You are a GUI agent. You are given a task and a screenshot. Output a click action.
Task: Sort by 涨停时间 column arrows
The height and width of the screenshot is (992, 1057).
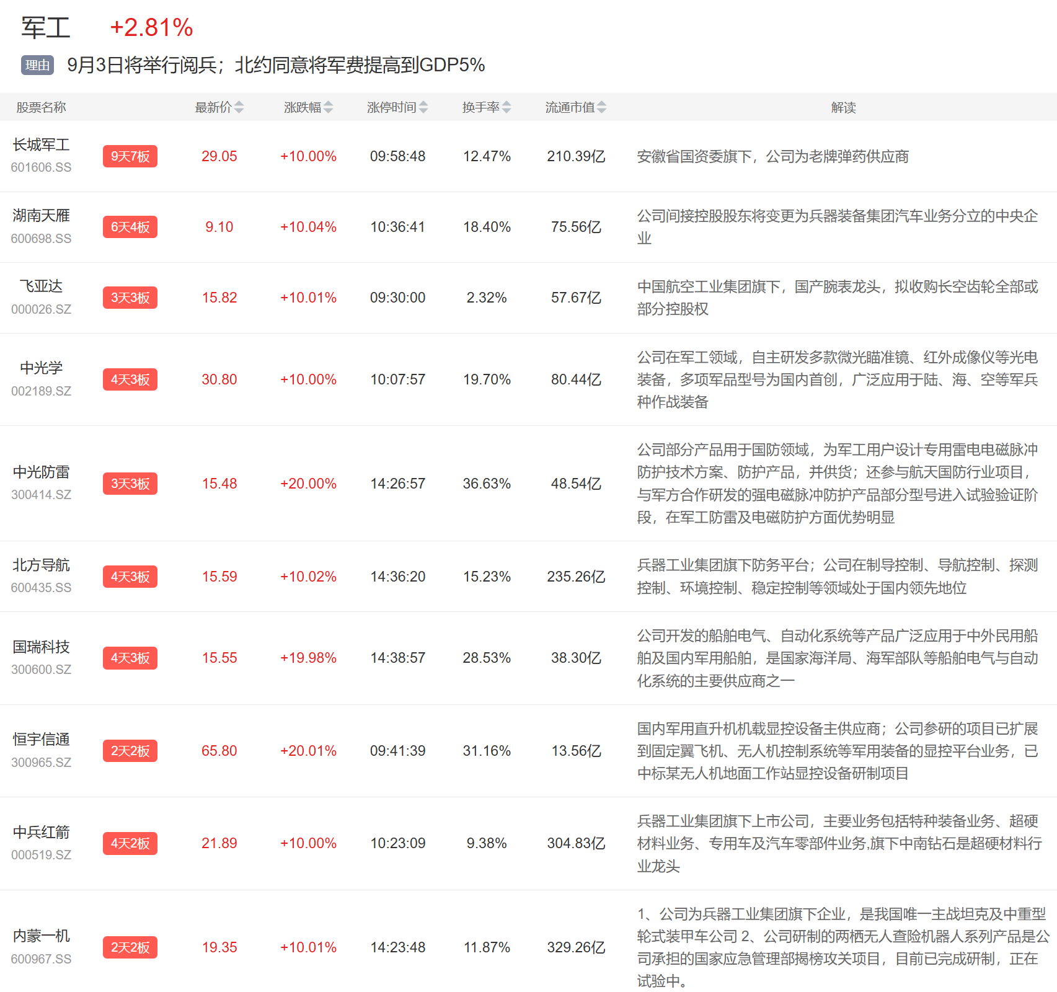423,107
